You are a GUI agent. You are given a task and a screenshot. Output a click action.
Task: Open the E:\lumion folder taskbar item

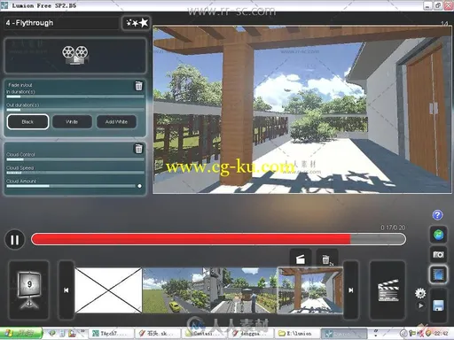pyautogui.click(x=296, y=334)
